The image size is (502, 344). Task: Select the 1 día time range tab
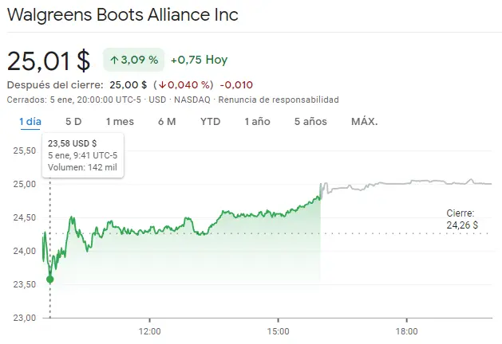[30, 121]
